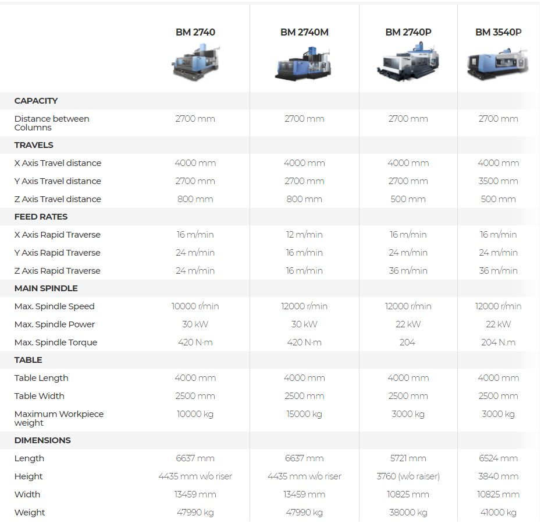541x530 pixels.
Task: Click the 38000 kg weight value
Action: tap(408, 513)
